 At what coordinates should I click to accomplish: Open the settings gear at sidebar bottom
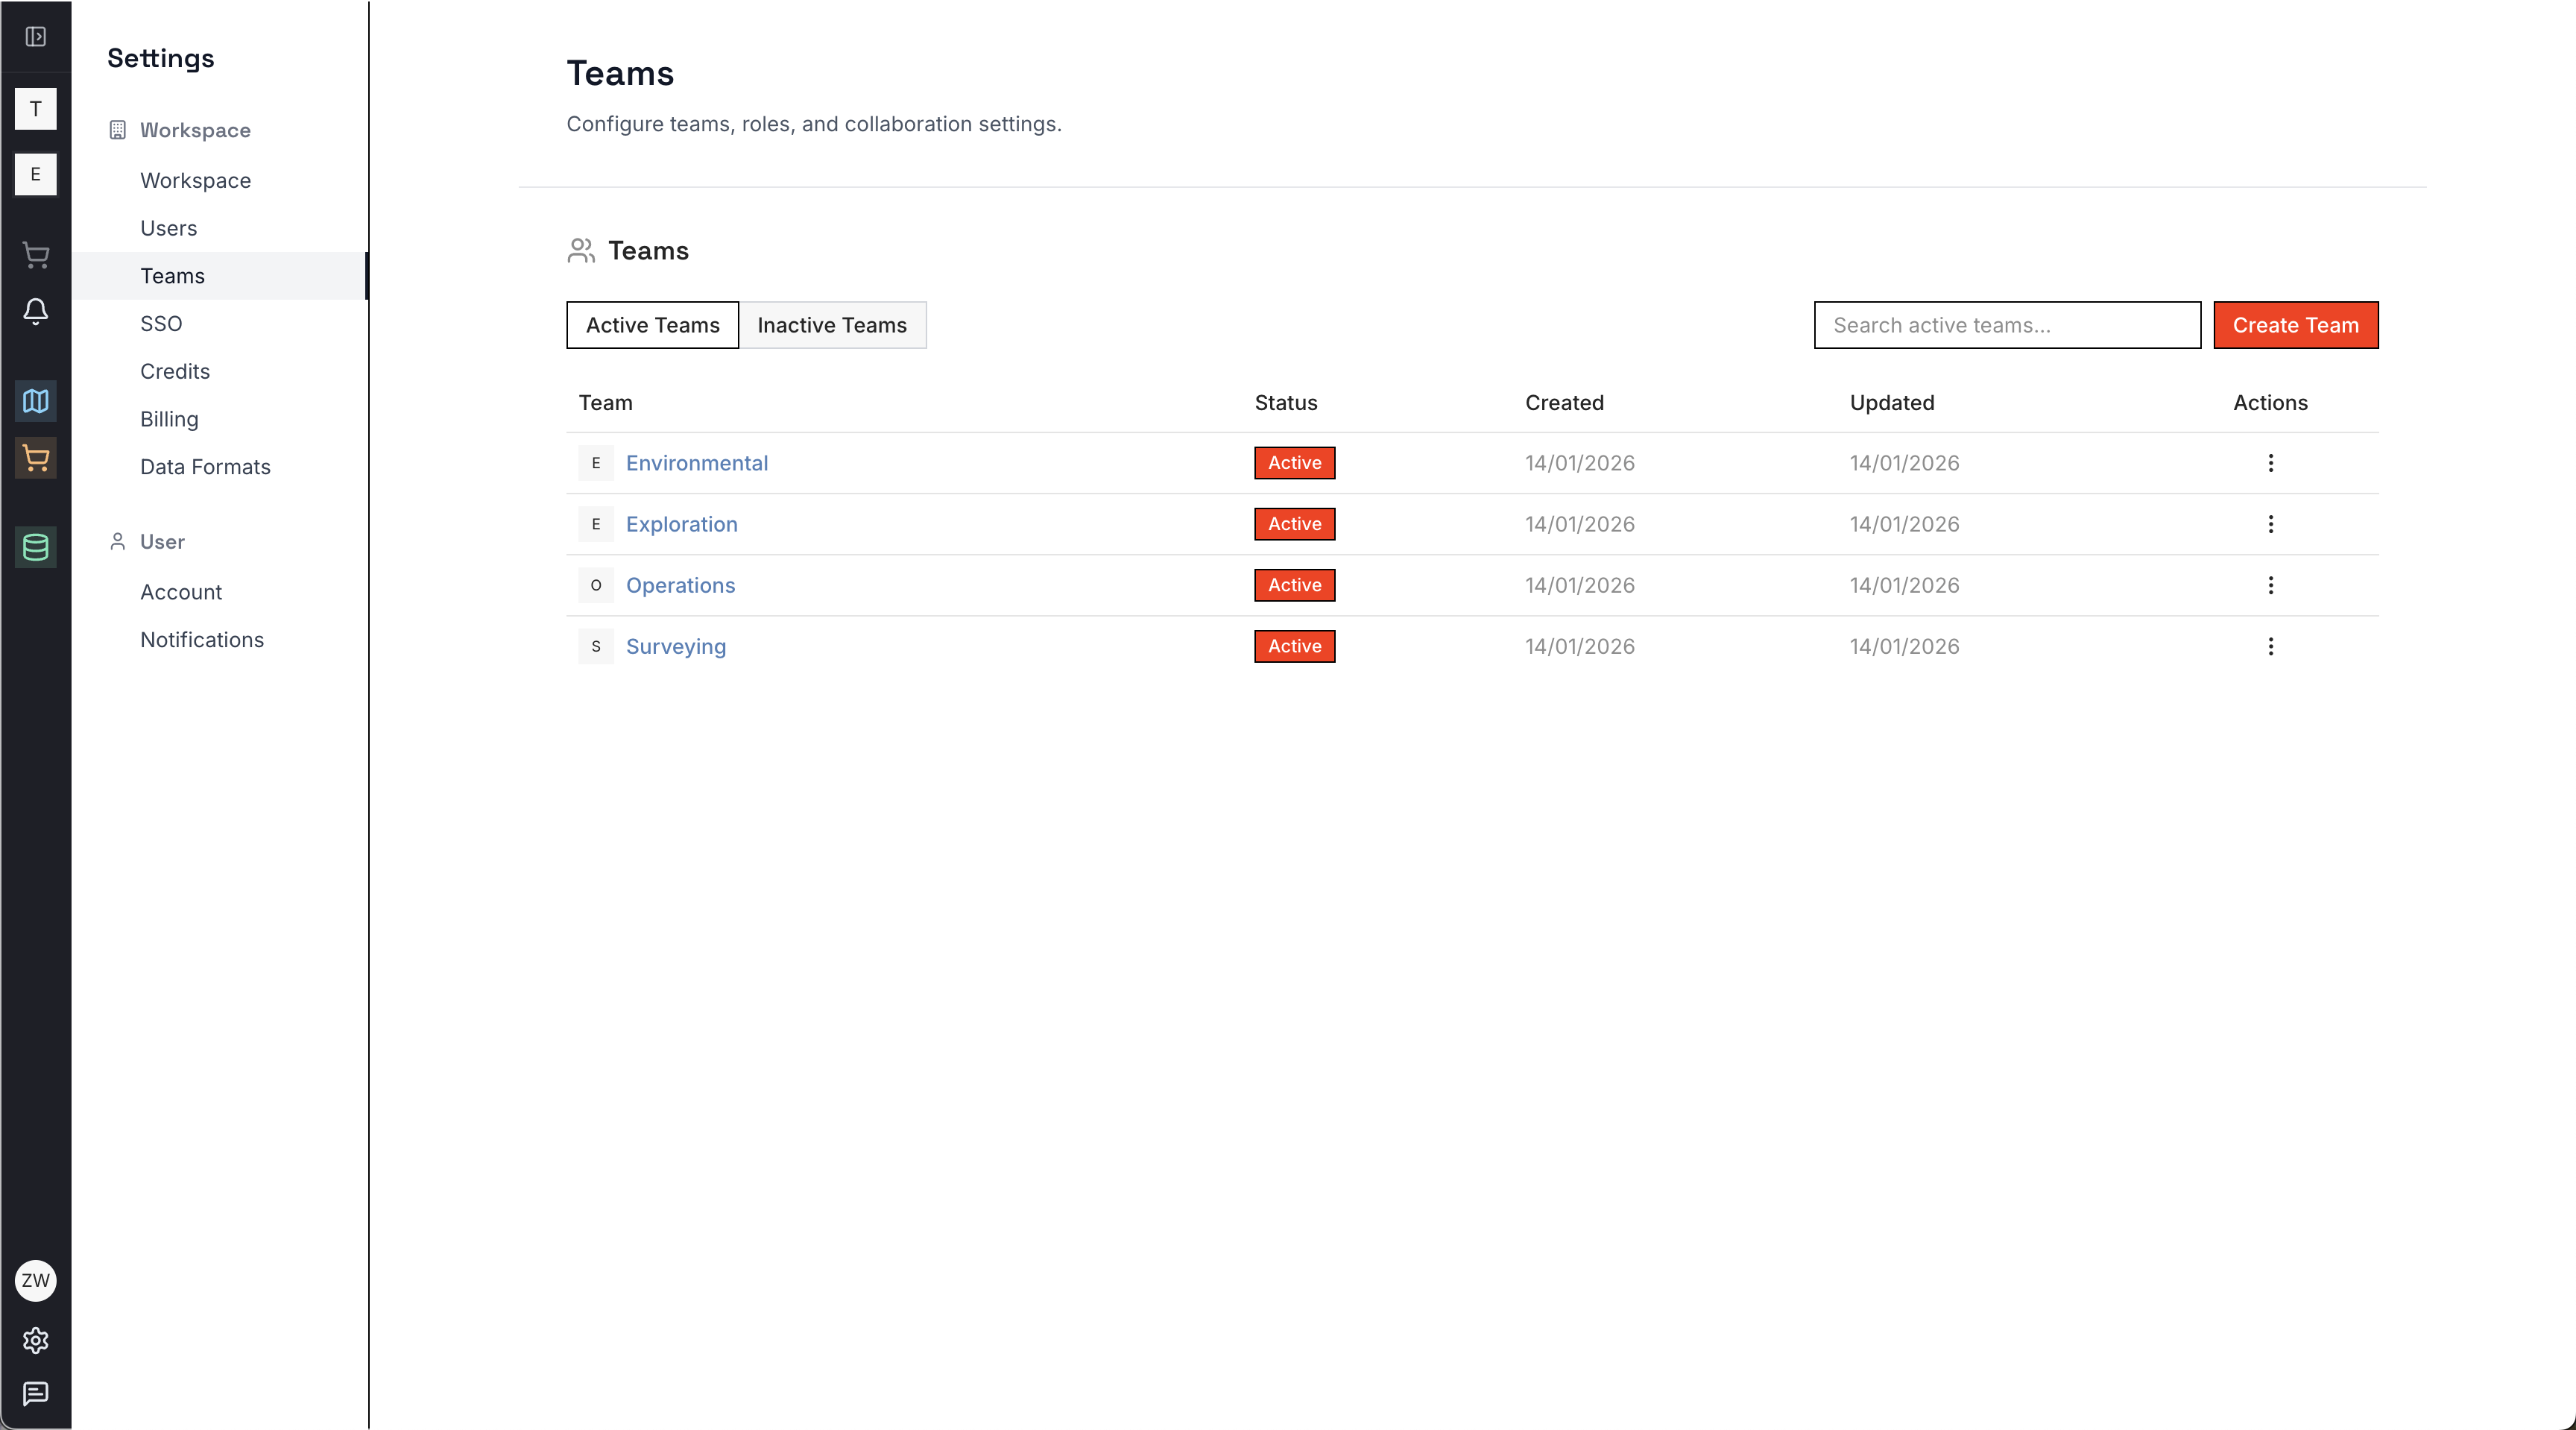pos(35,1341)
